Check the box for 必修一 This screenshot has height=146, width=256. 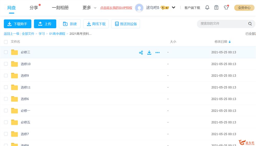point(6,111)
